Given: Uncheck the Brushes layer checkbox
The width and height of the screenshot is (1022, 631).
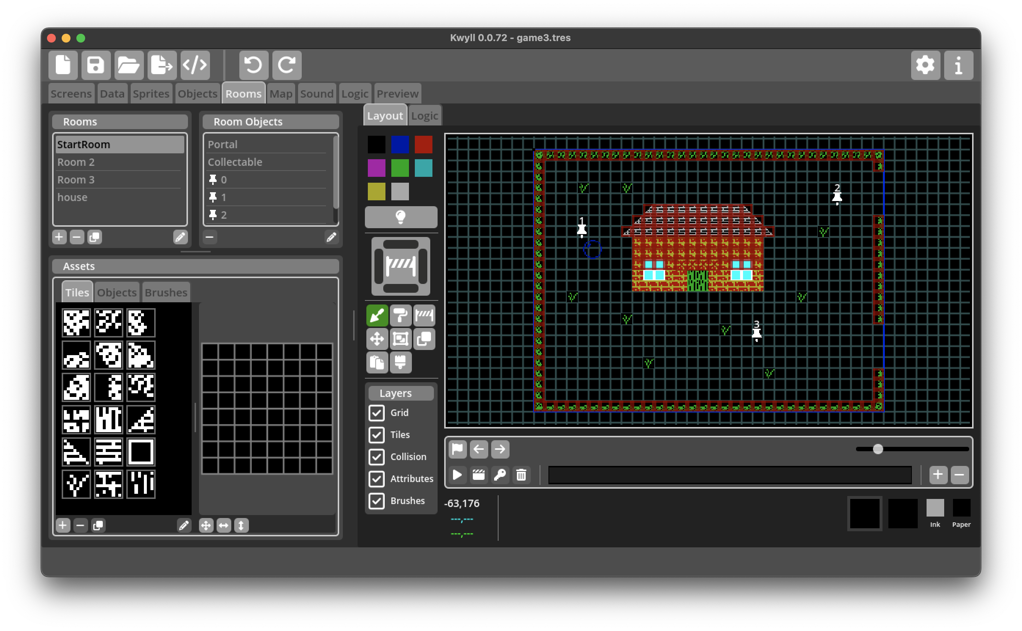Looking at the screenshot, I should 377,500.
